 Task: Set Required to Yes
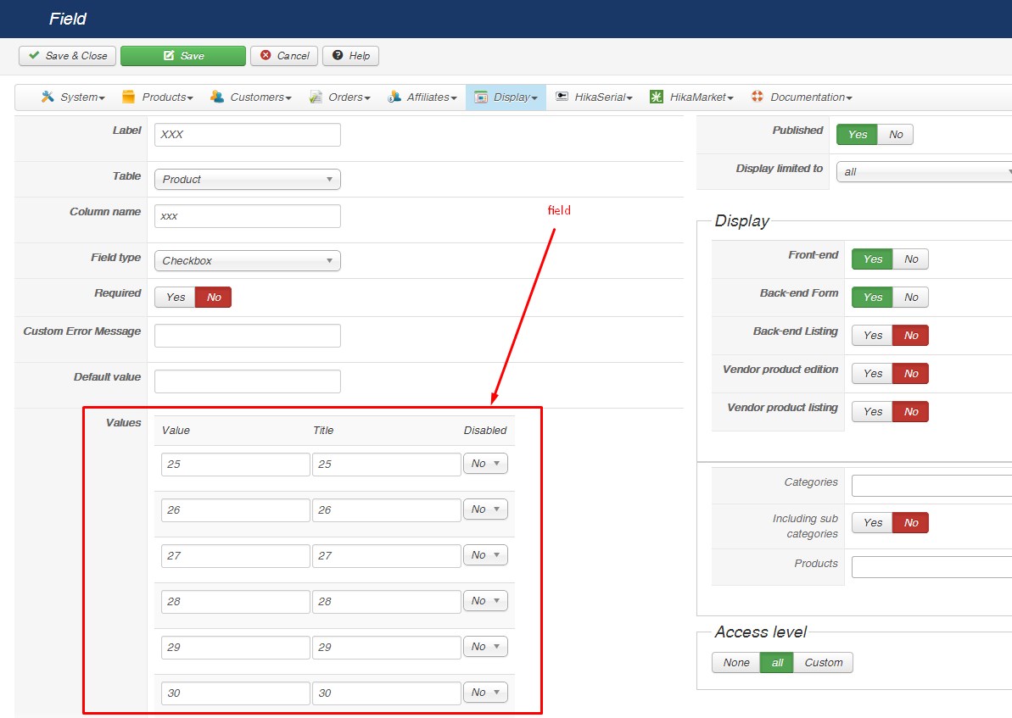[x=175, y=298]
